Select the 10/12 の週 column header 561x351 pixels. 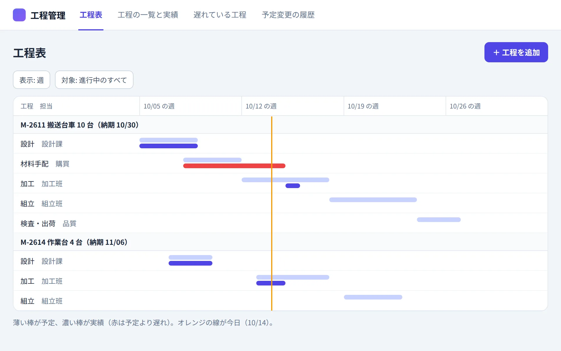click(x=292, y=106)
